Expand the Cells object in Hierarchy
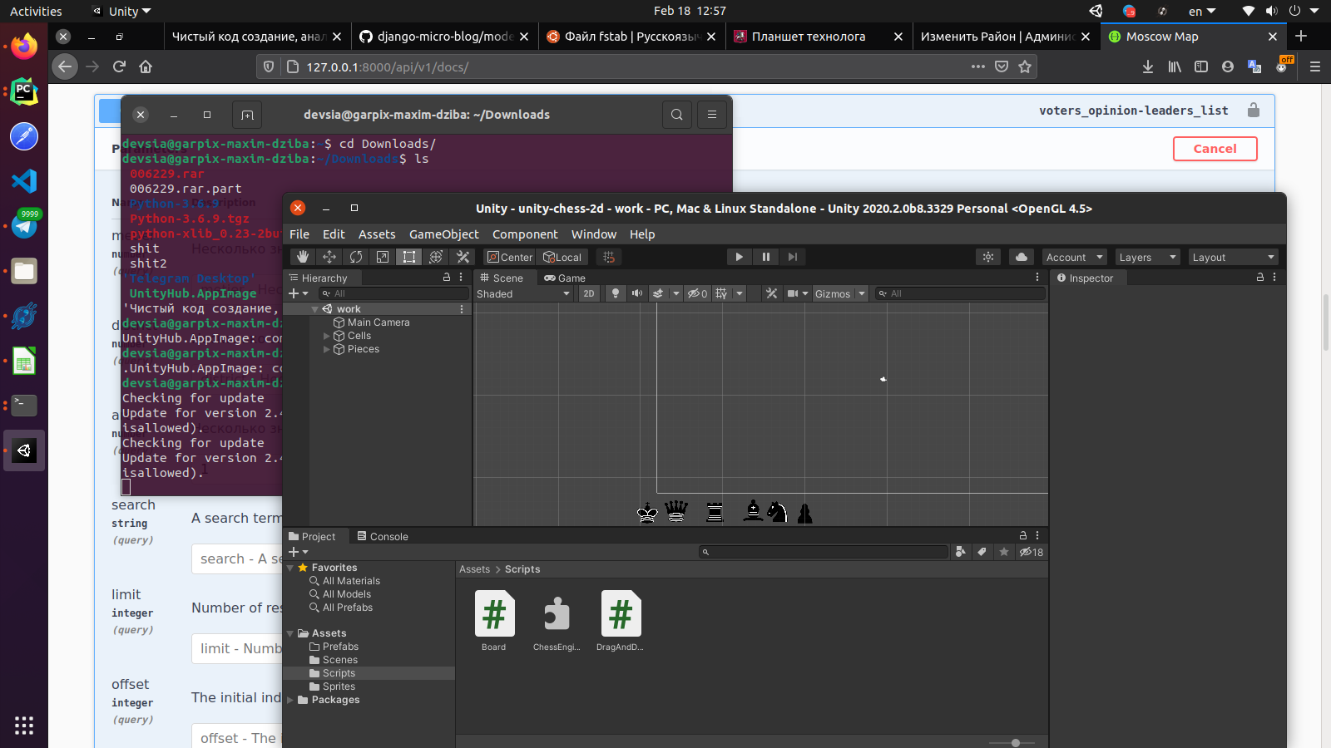Viewport: 1331px width, 748px height. (327, 336)
